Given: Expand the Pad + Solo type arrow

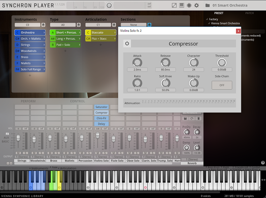Looking at the screenshot, I should pos(79,45).
